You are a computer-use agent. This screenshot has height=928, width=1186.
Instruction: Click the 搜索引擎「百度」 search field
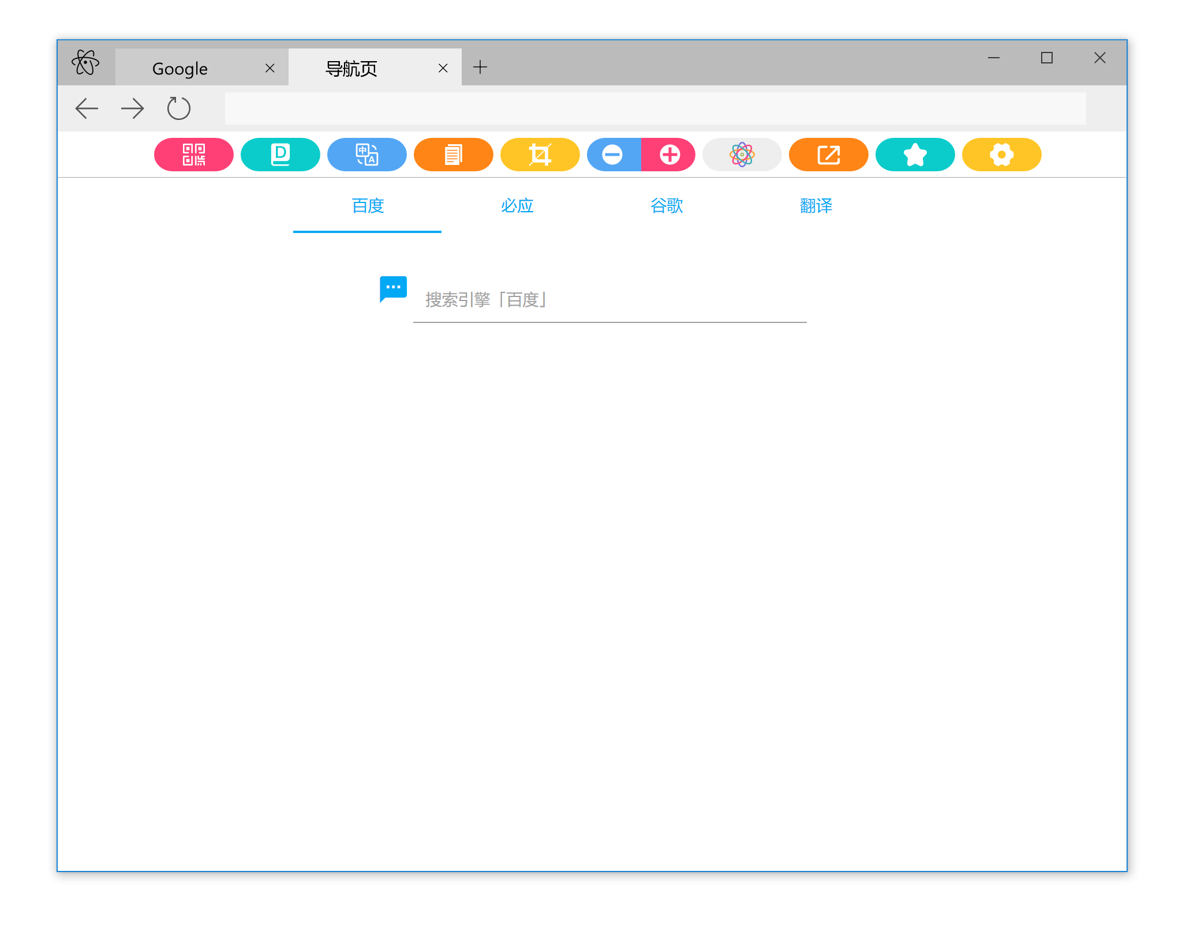coord(609,300)
